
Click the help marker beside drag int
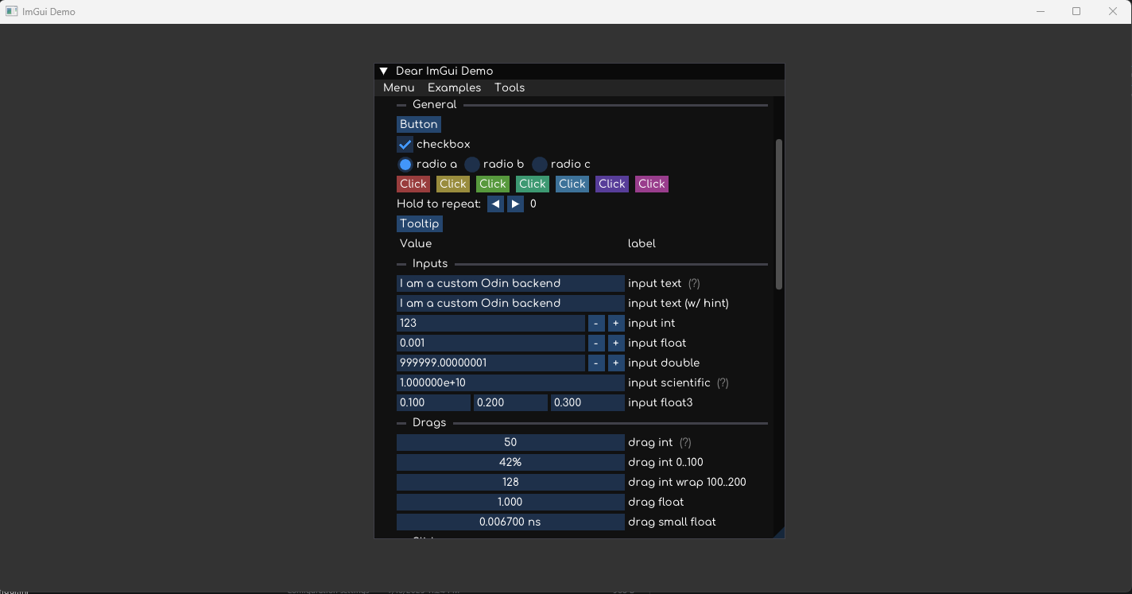tap(685, 442)
